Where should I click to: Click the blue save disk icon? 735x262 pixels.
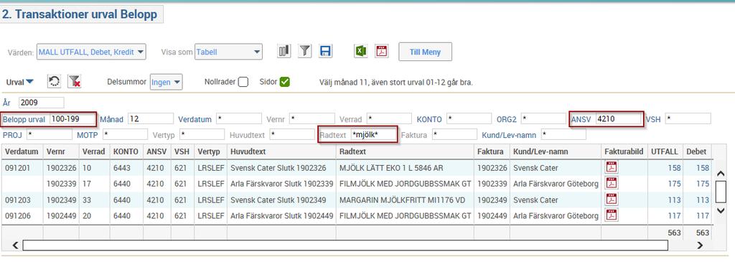(325, 51)
